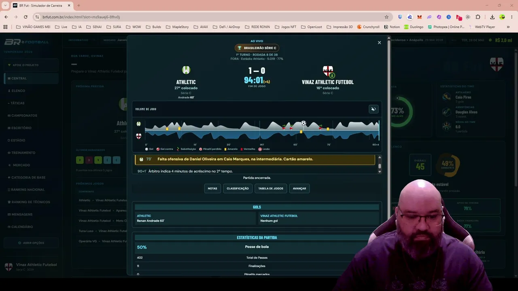Click the Vinaz Athletic Futebol club footer
Image resolution: width=518 pixels, height=291 pixels.
coord(31,266)
